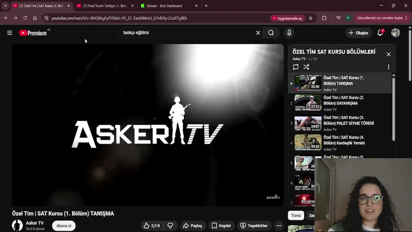The height and width of the screenshot is (232, 412).
Task: Bookmark this page with star icon
Action: point(311,18)
